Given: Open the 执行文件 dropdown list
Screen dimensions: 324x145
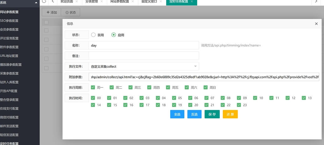Looking at the screenshot, I should point(144,66).
